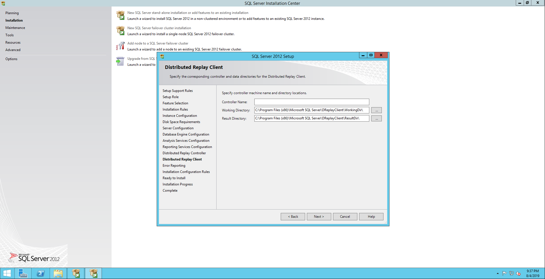Browse for the Working Directory folder
Viewport: 545px width, 279px height.
coord(376,110)
